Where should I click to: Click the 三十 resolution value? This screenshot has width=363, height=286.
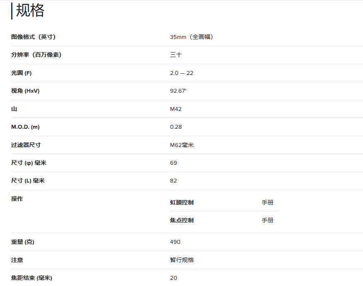[x=175, y=55]
